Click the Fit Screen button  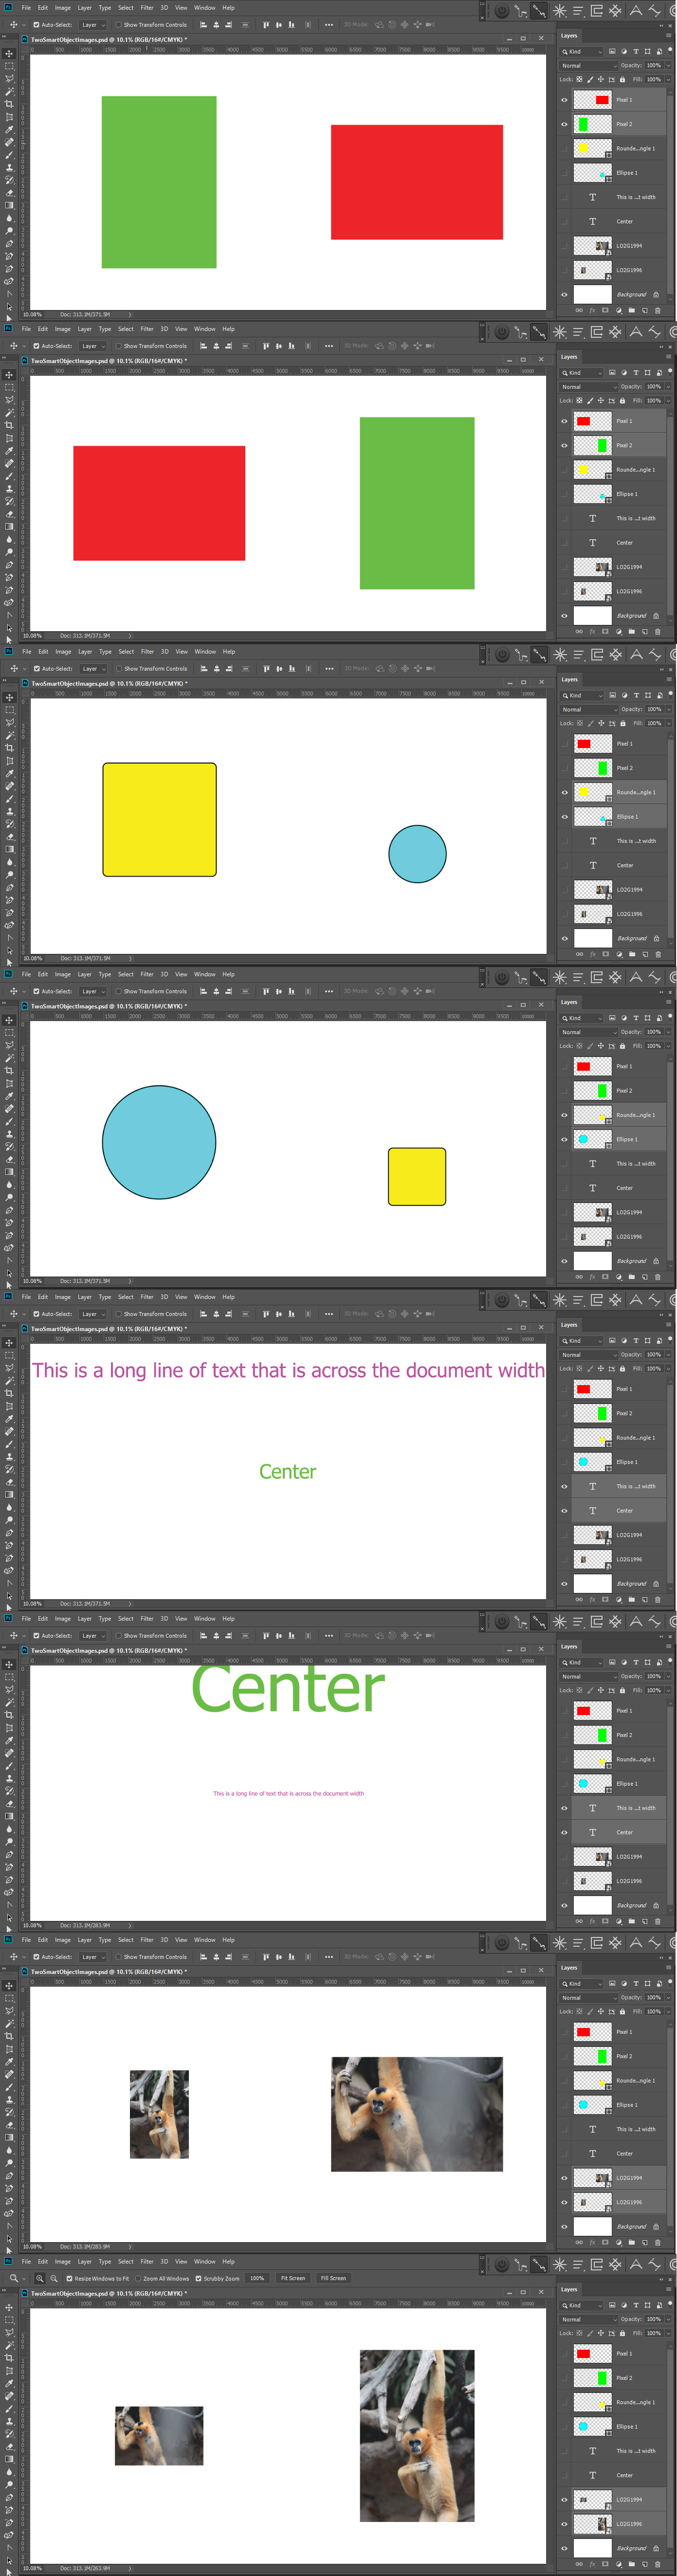click(x=293, y=2278)
